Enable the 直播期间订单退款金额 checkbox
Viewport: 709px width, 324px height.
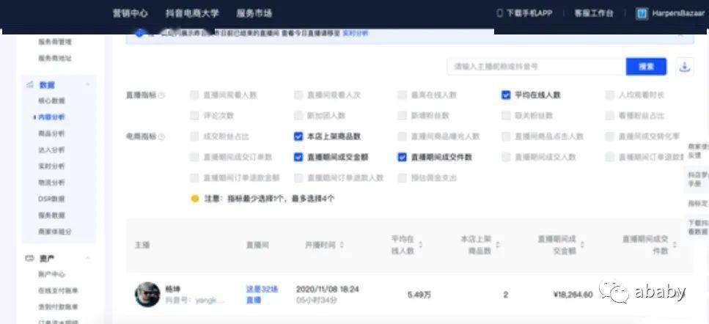[x=194, y=178]
